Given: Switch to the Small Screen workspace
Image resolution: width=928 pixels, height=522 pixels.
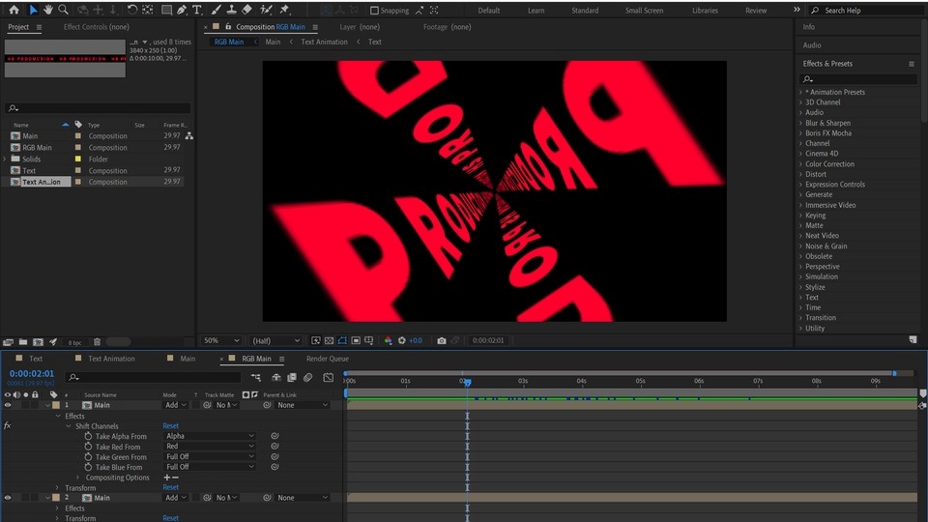Looking at the screenshot, I should [x=644, y=11].
